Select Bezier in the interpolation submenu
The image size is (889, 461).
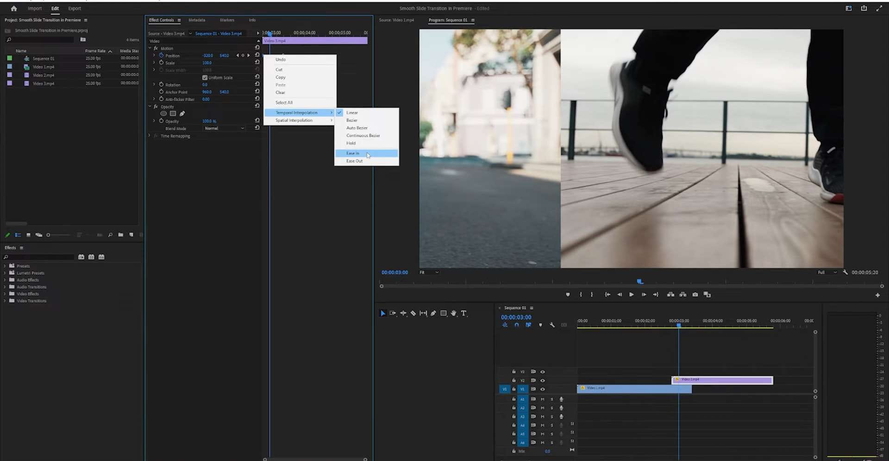pos(352,120)
